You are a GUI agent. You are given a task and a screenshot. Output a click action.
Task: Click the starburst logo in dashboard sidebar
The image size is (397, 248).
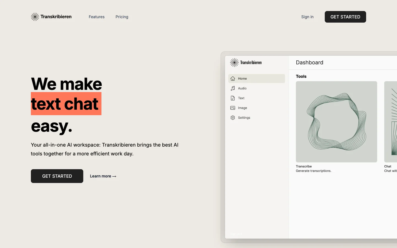(234, 63)
